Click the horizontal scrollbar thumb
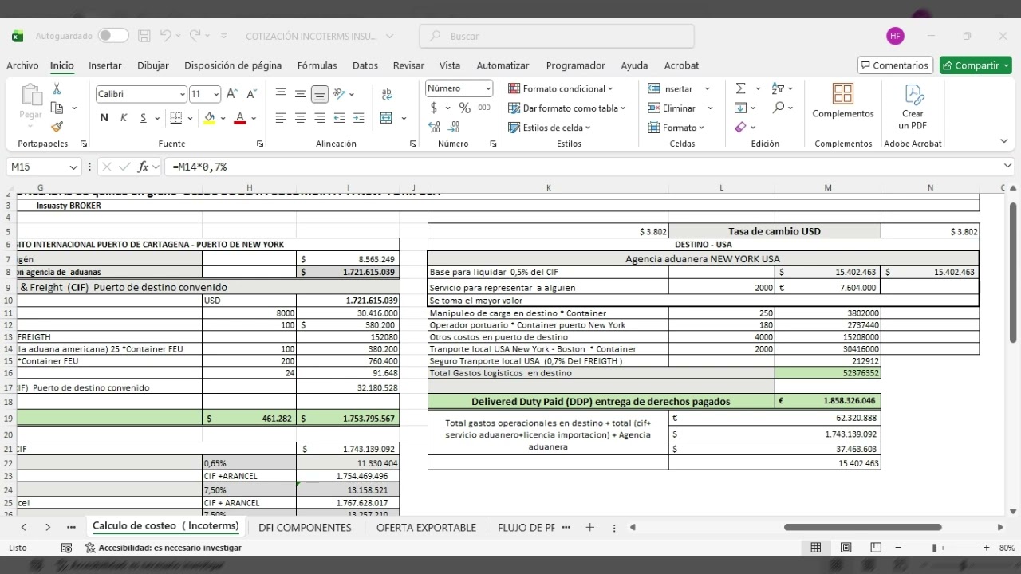Screen dimensions: 1021x574 pos(862,527)
